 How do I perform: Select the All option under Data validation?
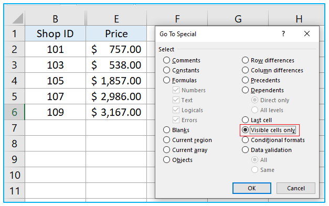tap(254, 160)
